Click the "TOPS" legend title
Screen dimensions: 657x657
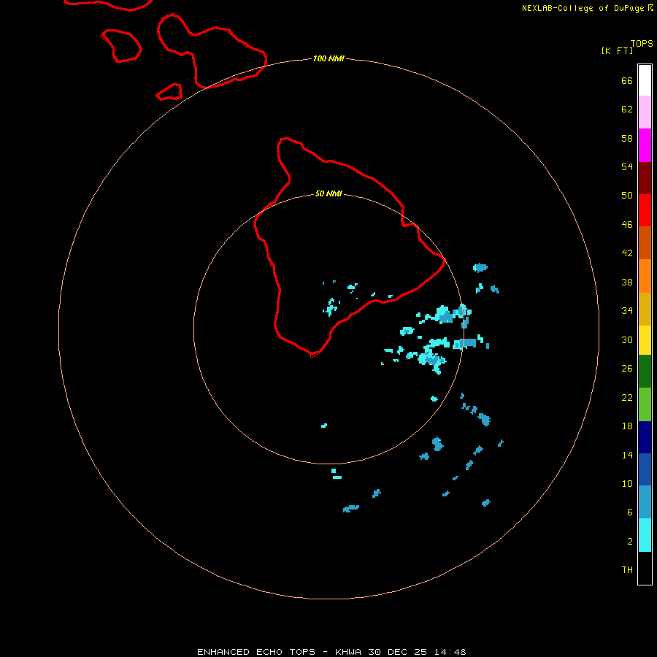[x=642, y=43]
